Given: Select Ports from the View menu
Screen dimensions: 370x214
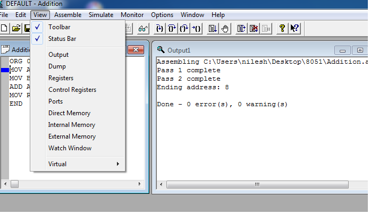Looking at the screenshot, I should [x=55, y=101].
